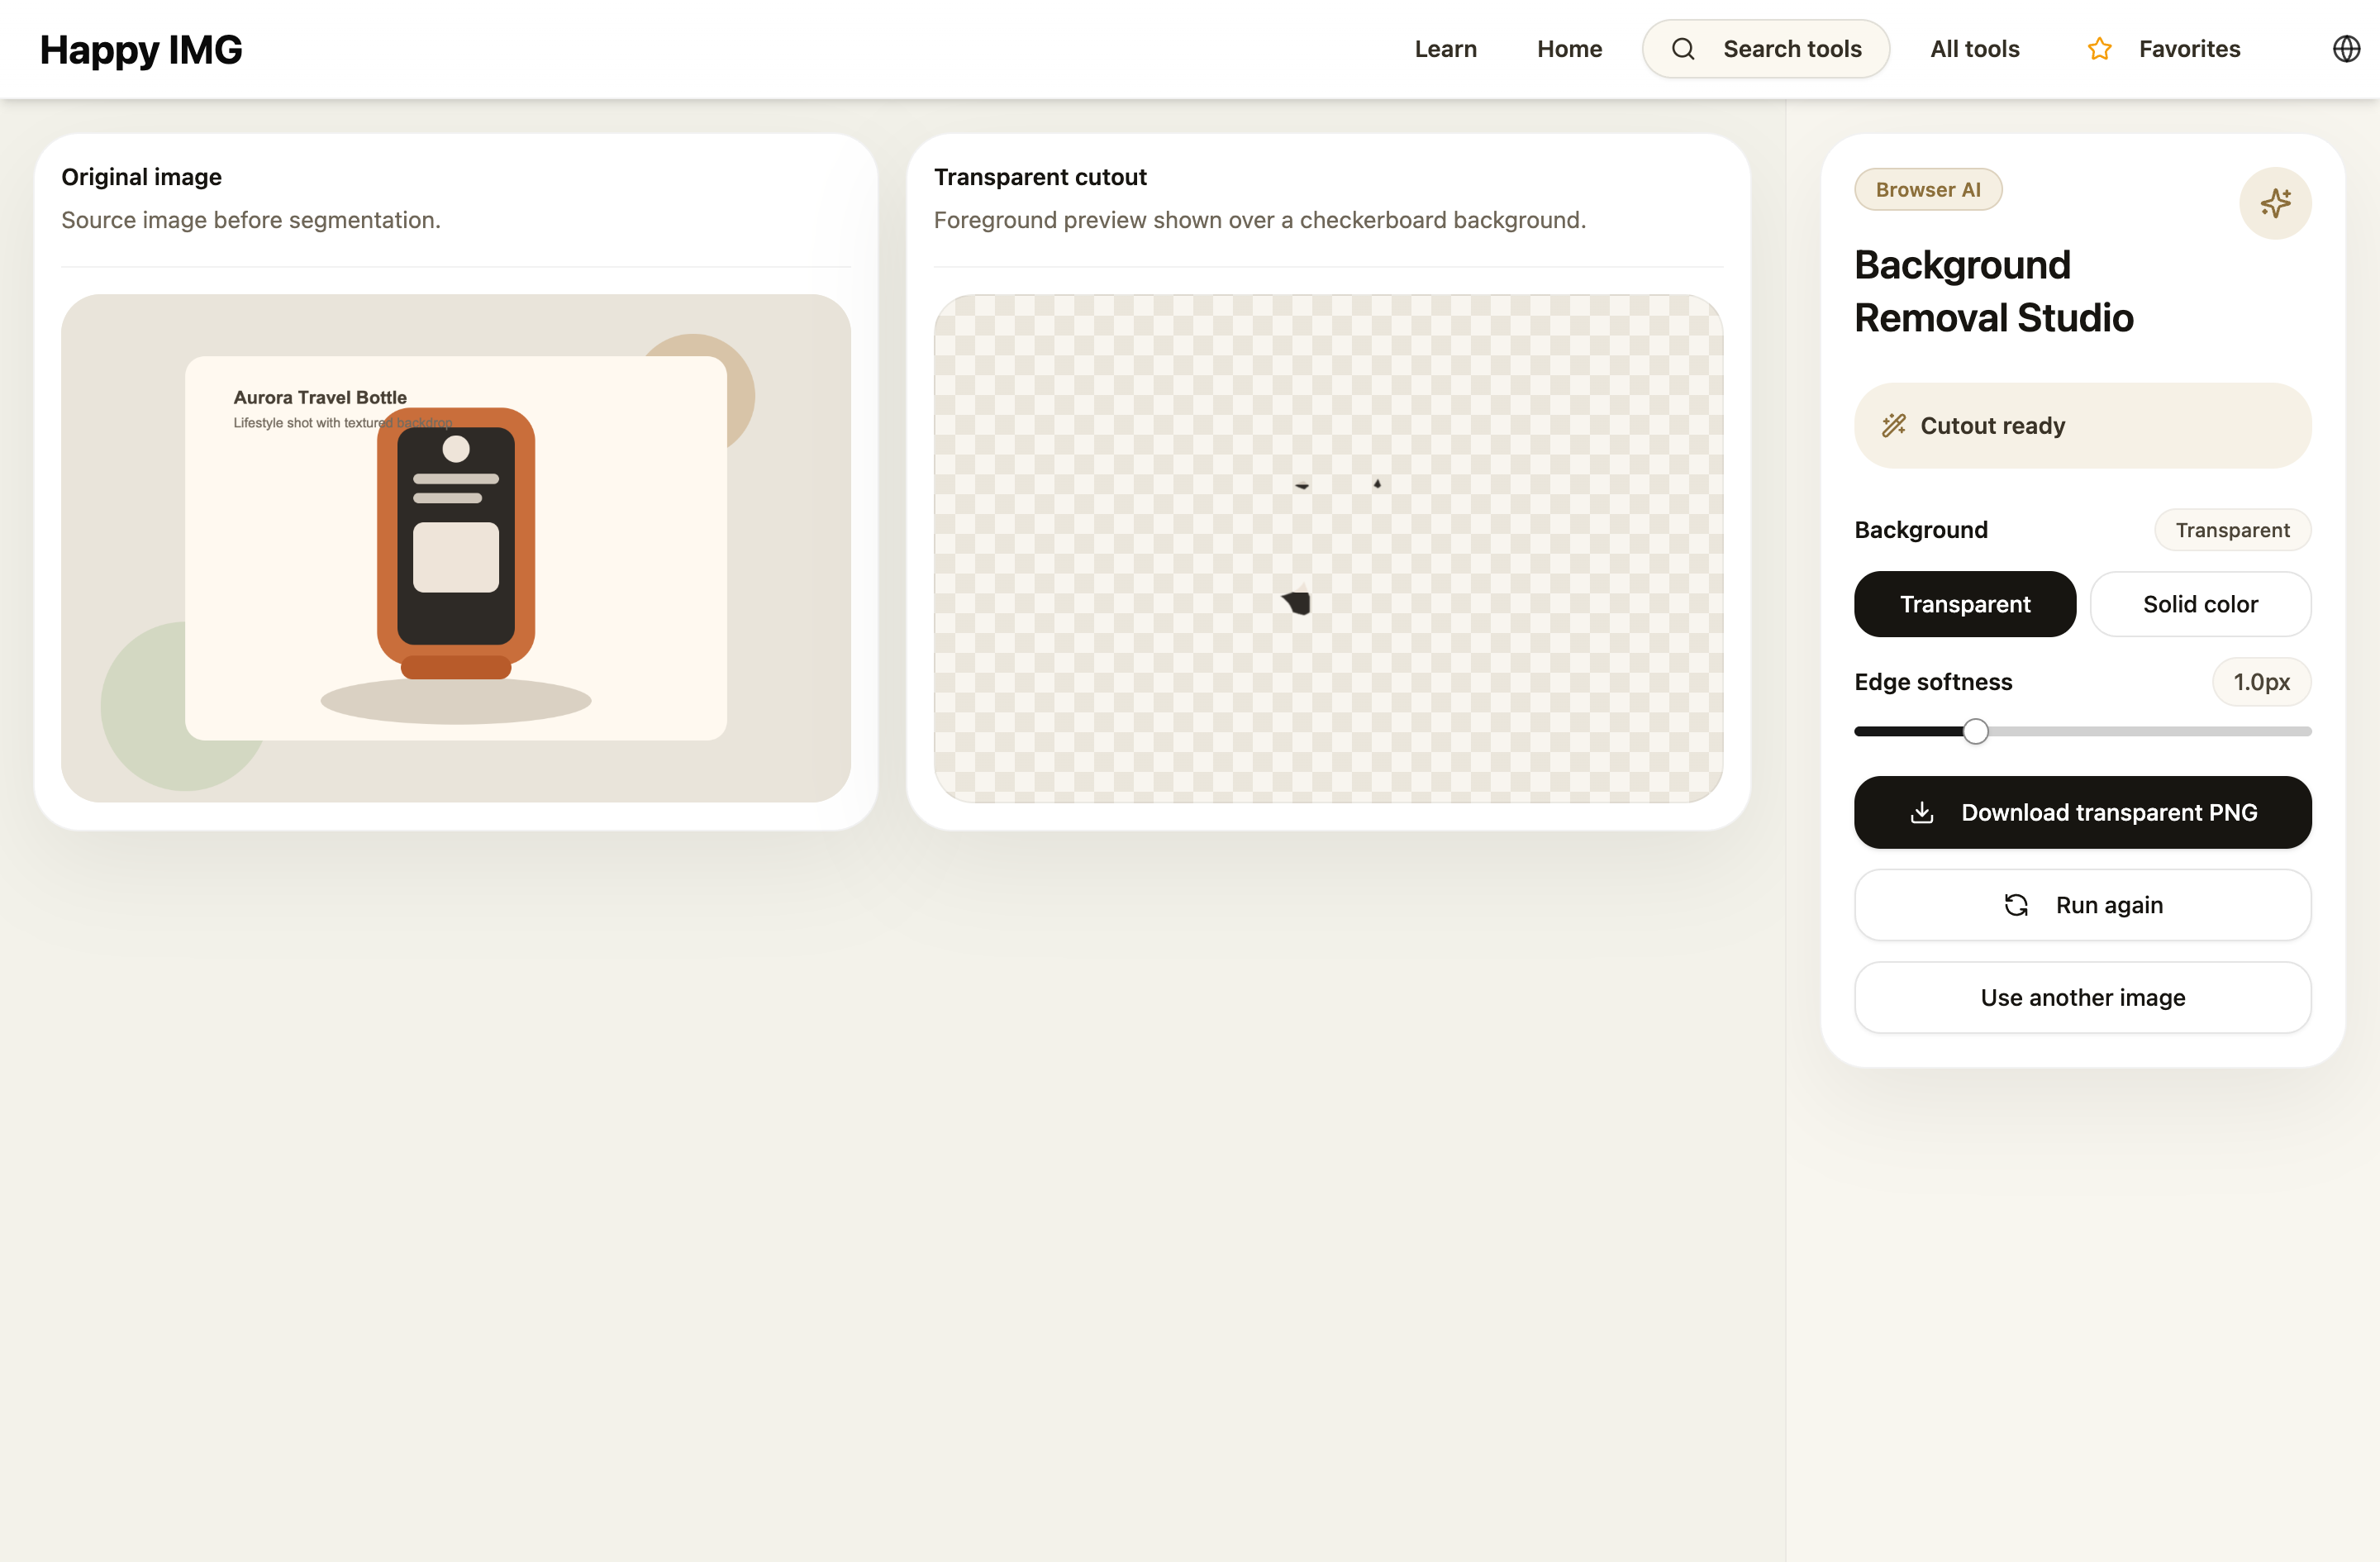Navigate to Home in the top navigation

1569,48
